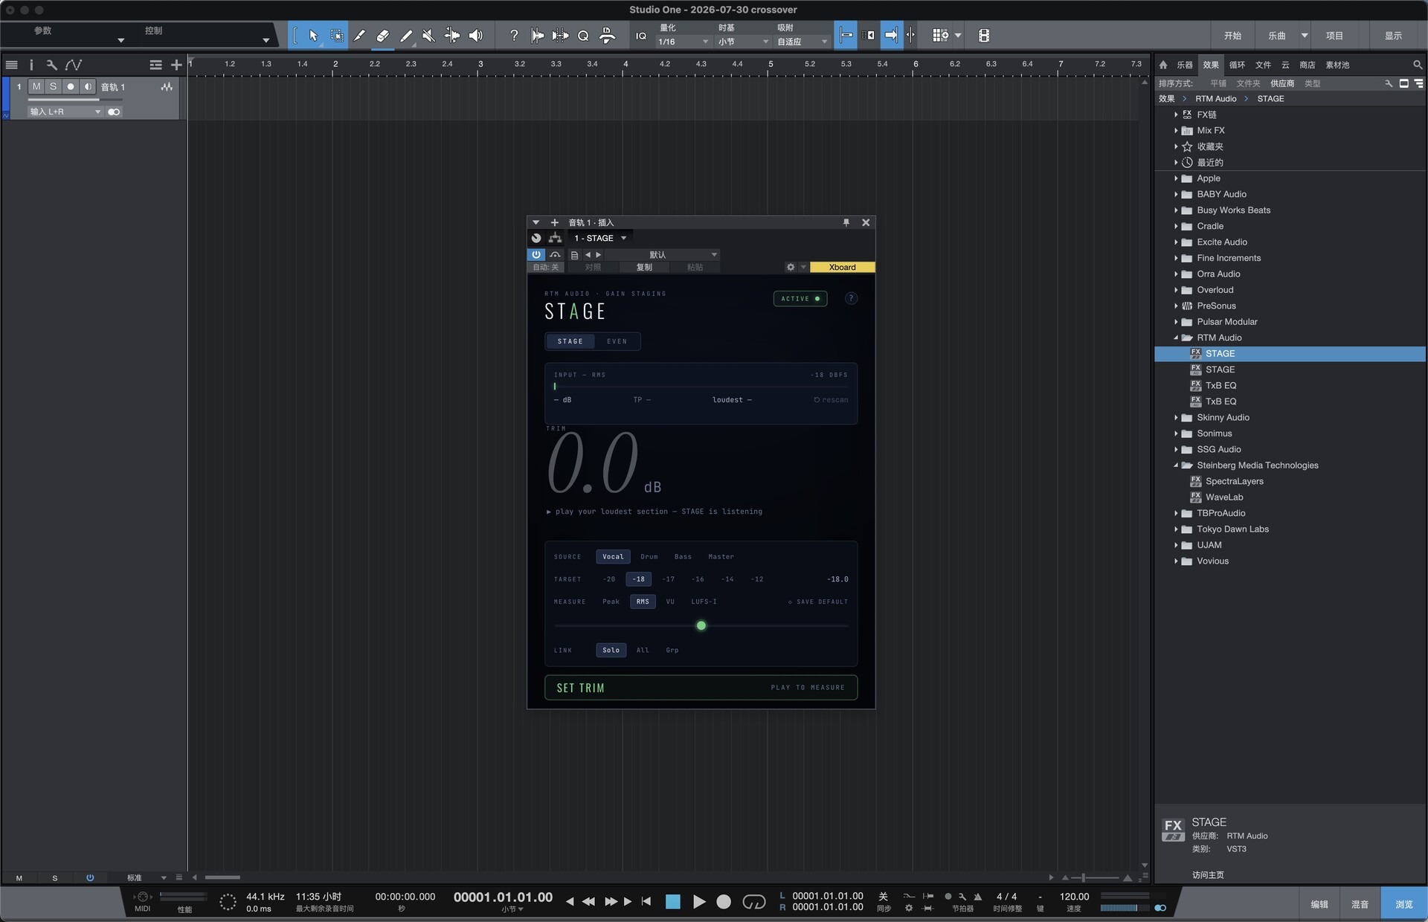
Task: Open the timebase 小节 dropdown
Action: pyautogui.click(x=742, y=42)
